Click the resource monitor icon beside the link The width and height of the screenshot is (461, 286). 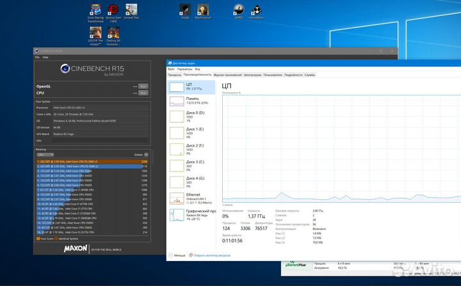click(191, 255)
